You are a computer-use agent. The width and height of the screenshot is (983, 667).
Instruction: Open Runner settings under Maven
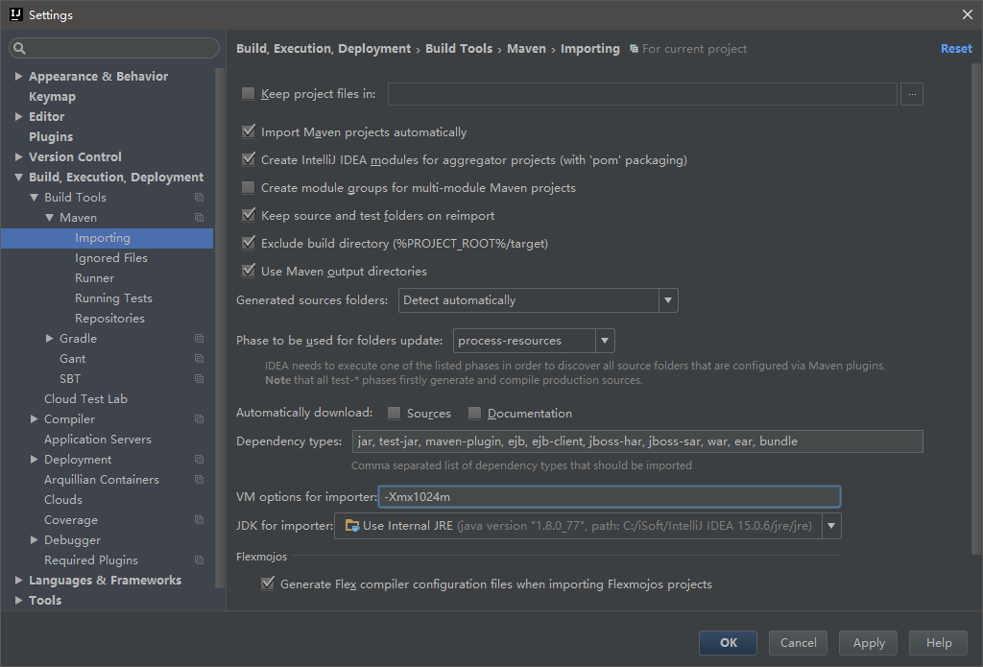click(95, 277)
